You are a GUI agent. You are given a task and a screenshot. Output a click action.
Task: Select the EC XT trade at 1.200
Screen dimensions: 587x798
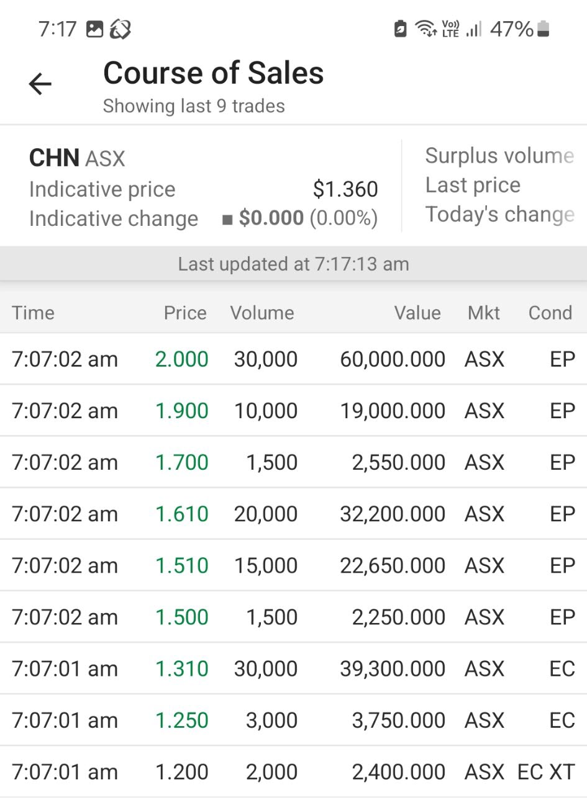click(x=293, y=772)
